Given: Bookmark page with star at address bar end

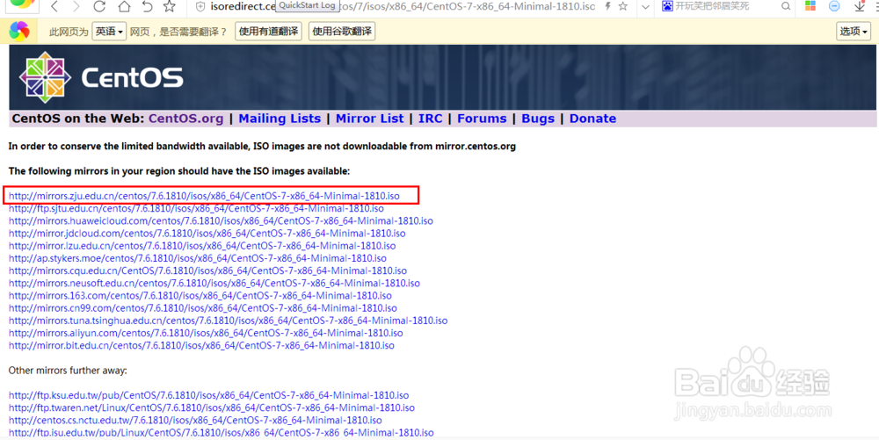Looking at the screenshot, I should [x=623, y=6].
